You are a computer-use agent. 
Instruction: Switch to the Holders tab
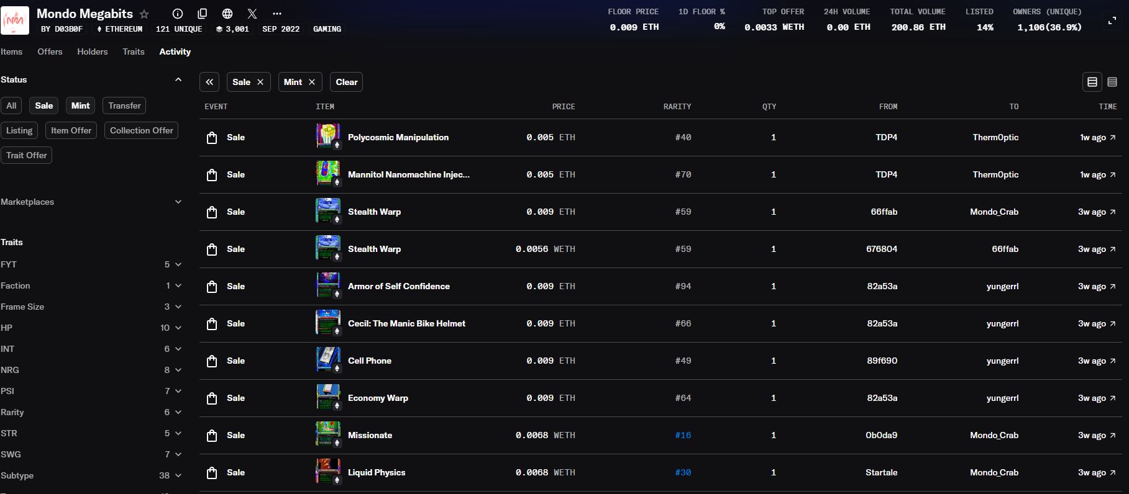coord(93,52)
